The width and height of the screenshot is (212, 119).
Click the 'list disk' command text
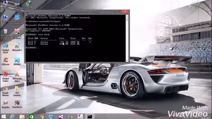click(44, 34)
